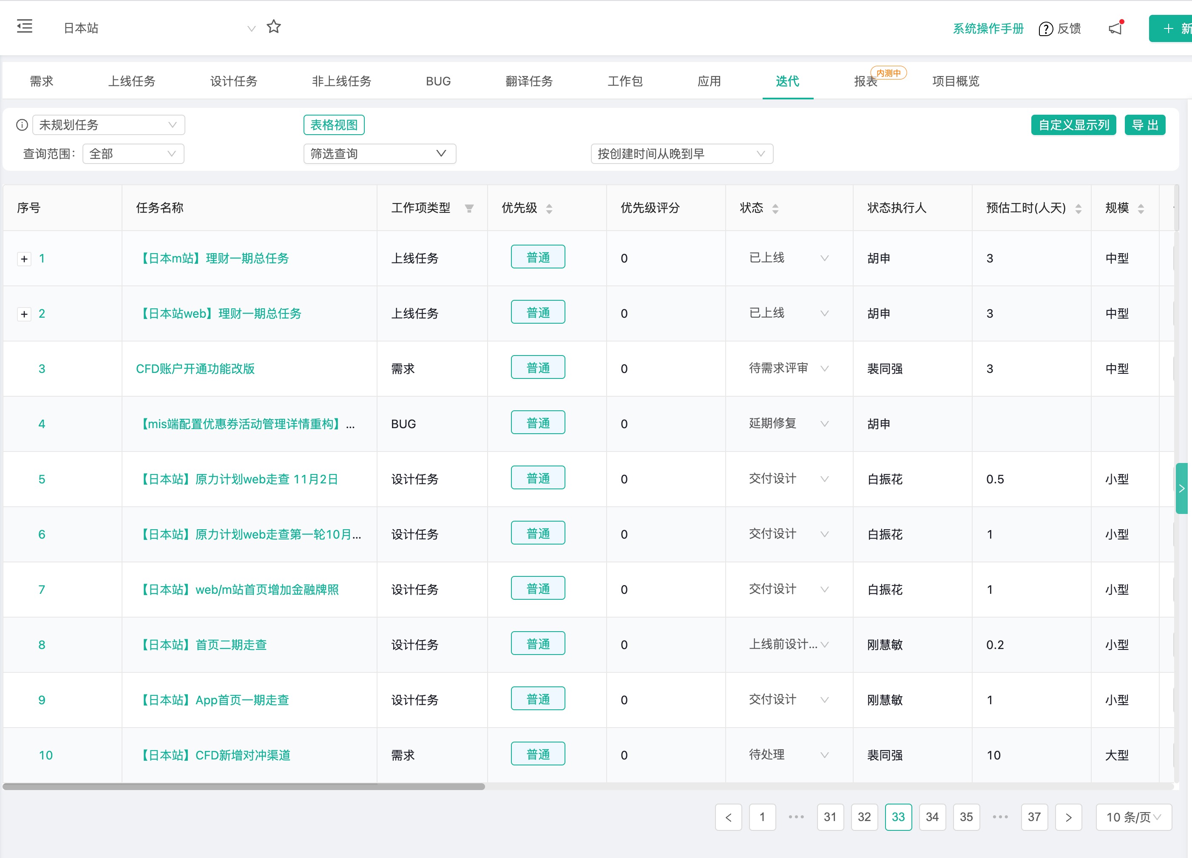
Task: Click the 表格视图 button
Action: (334, 125)
